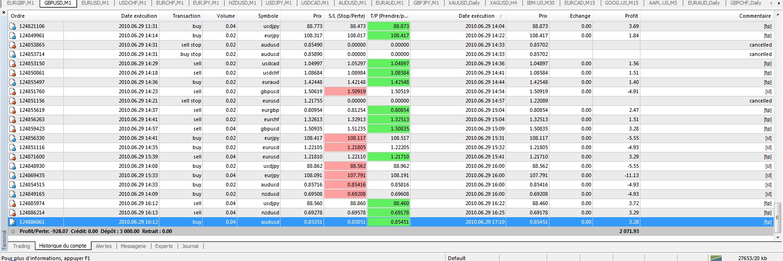Click the order icon for ticket 124853150
Viewport: 783px width, 261px height.
(13, 63)
